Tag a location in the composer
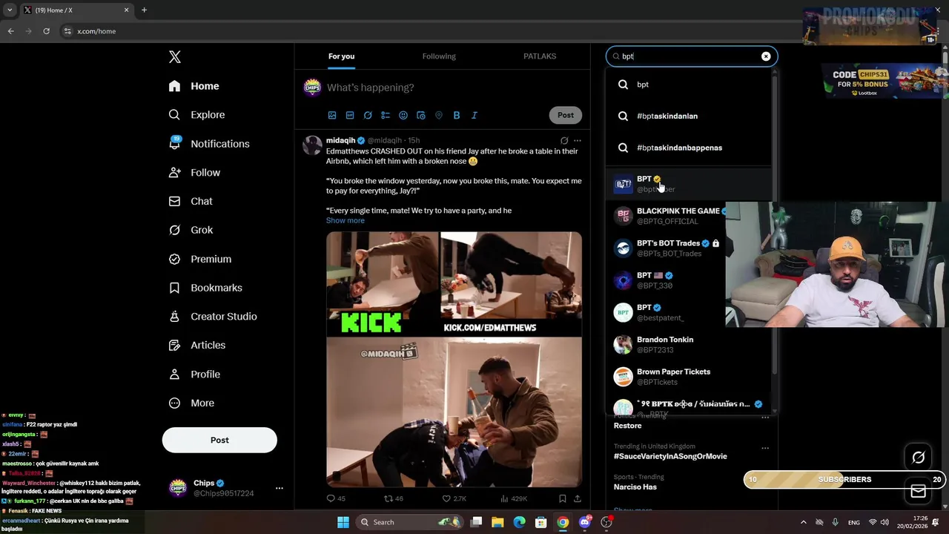 (x=439, y=115)
